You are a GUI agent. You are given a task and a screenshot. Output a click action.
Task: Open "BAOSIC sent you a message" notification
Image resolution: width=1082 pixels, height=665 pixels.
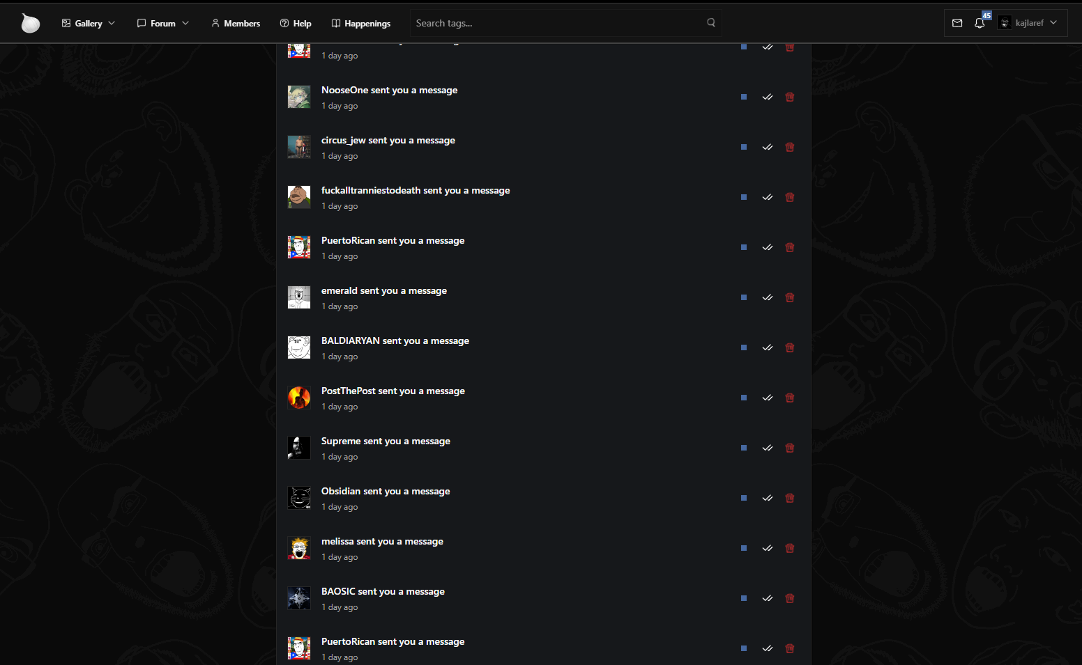click(x=383, y=591)
